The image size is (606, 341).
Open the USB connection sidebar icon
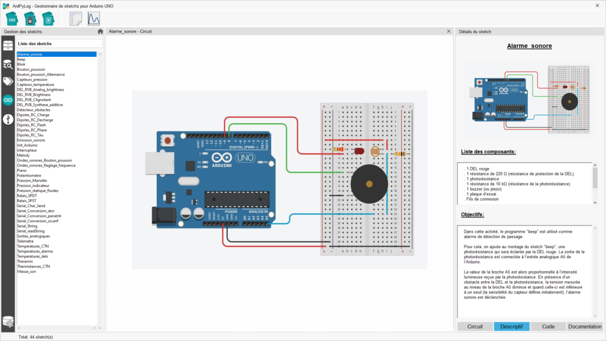tap(8, 119)
